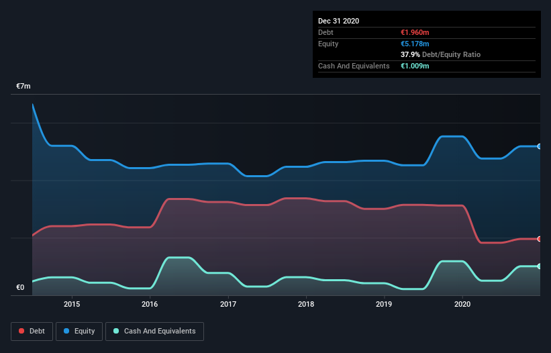The image size is (551, 353).
Task: Toggle the Debt series legend button
Action: (x=32, y=332)
